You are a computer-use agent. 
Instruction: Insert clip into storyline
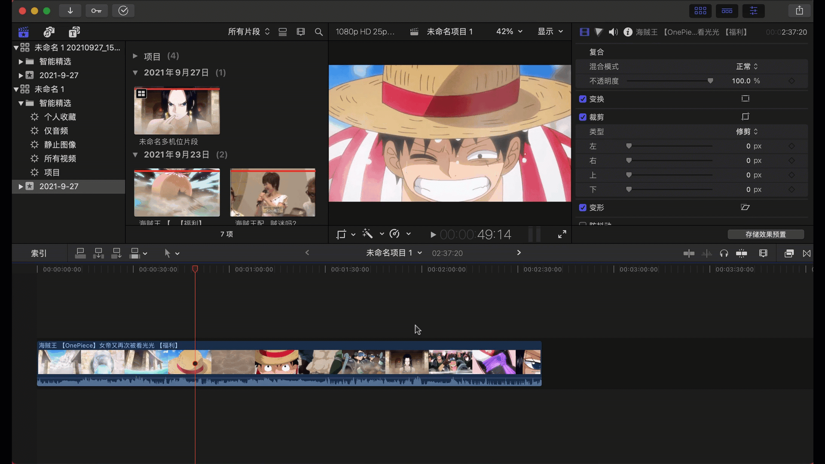(x=98, y=253)
